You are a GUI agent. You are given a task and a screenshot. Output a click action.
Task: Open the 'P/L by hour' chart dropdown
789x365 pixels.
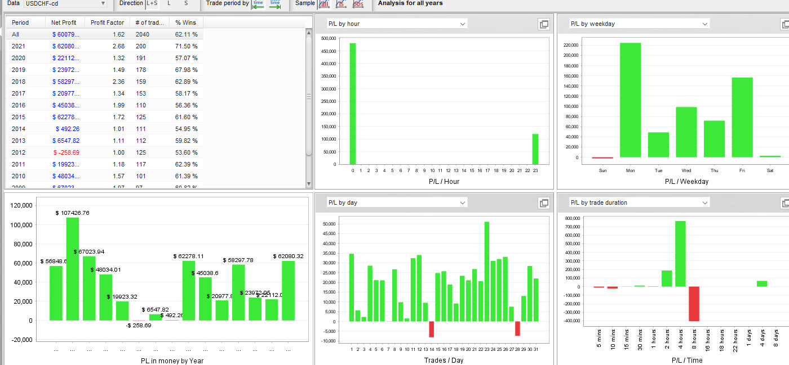click(x=397, y=24)
